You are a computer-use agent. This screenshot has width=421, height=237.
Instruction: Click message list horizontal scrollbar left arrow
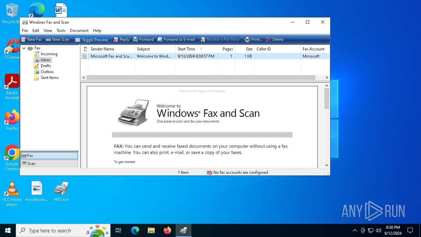point(84,78)
